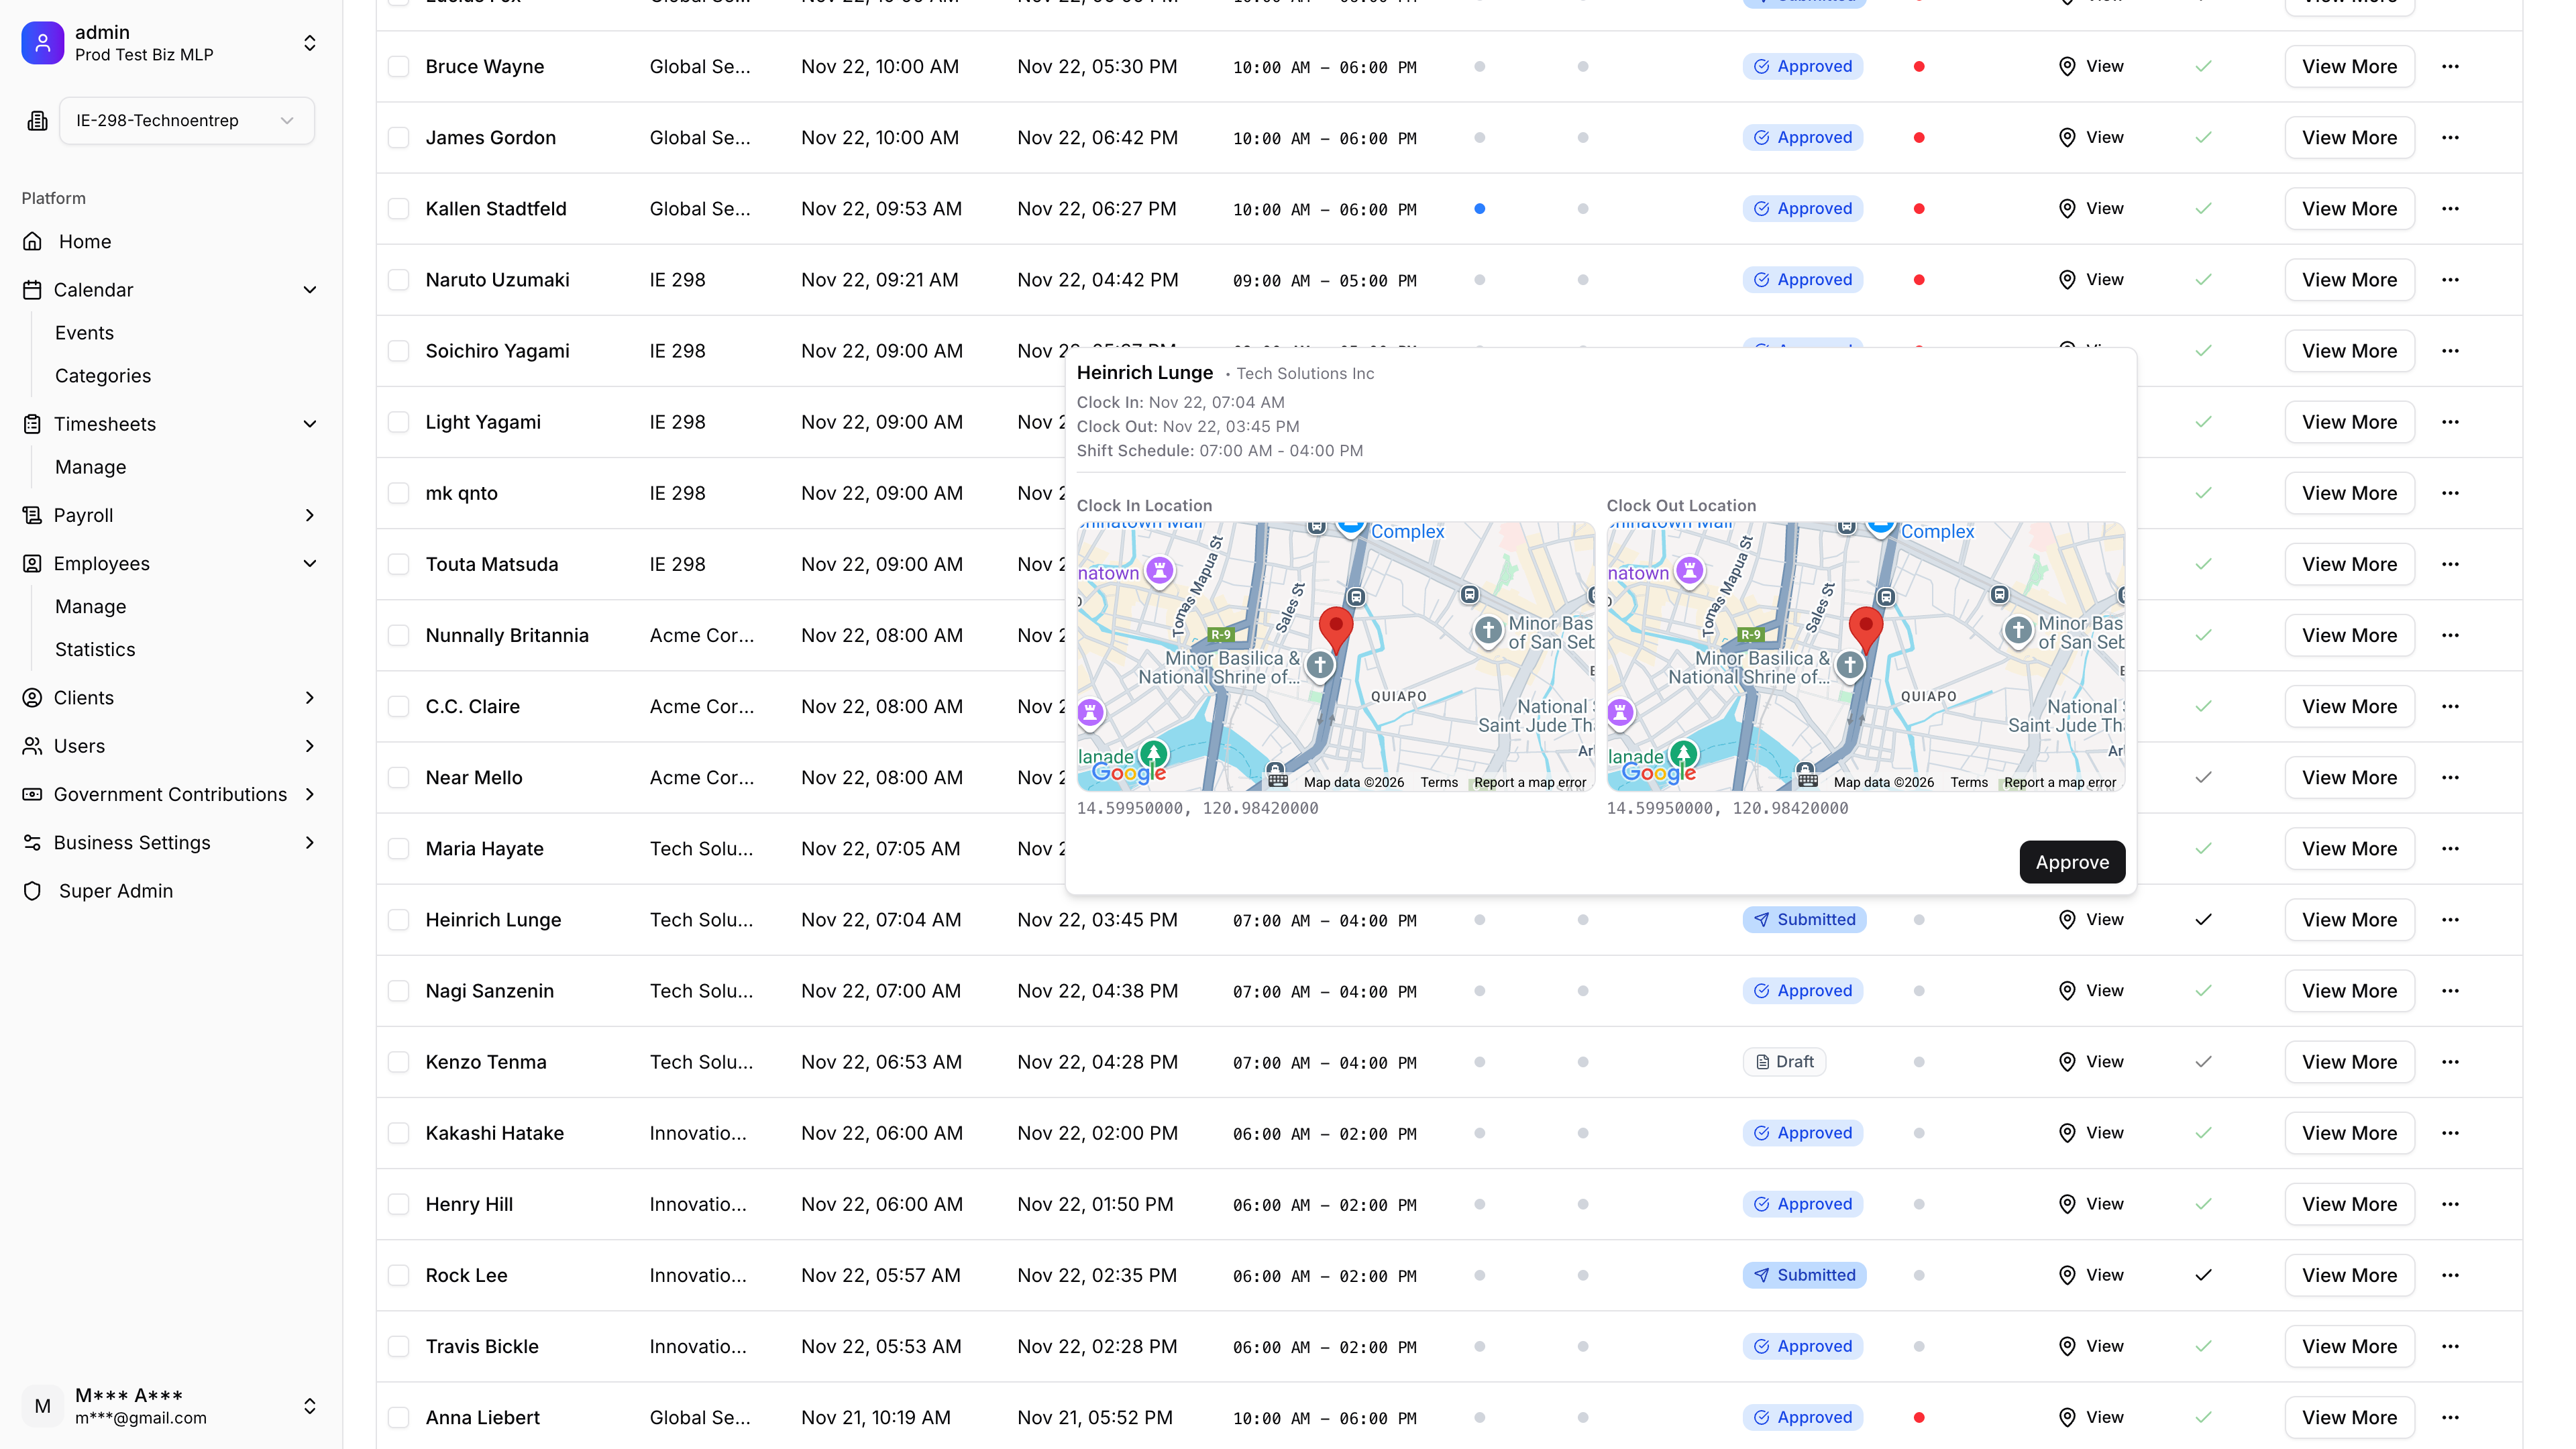Open the ellipsis menu on Heinrich Lunge's row
The image size is (2576, 1449).
click(x=2451, y=919)
